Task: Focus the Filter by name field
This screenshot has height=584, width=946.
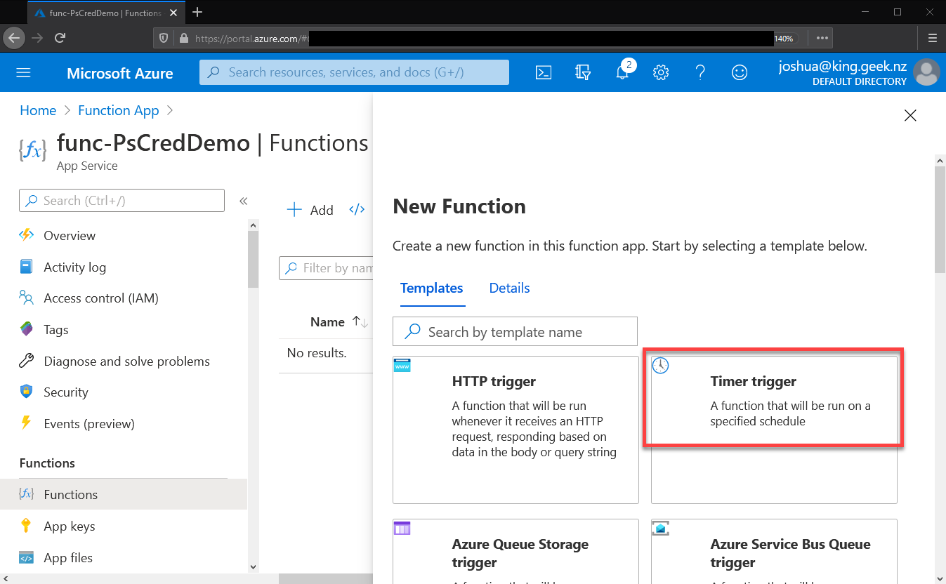Action: click(x=327, y=268)
